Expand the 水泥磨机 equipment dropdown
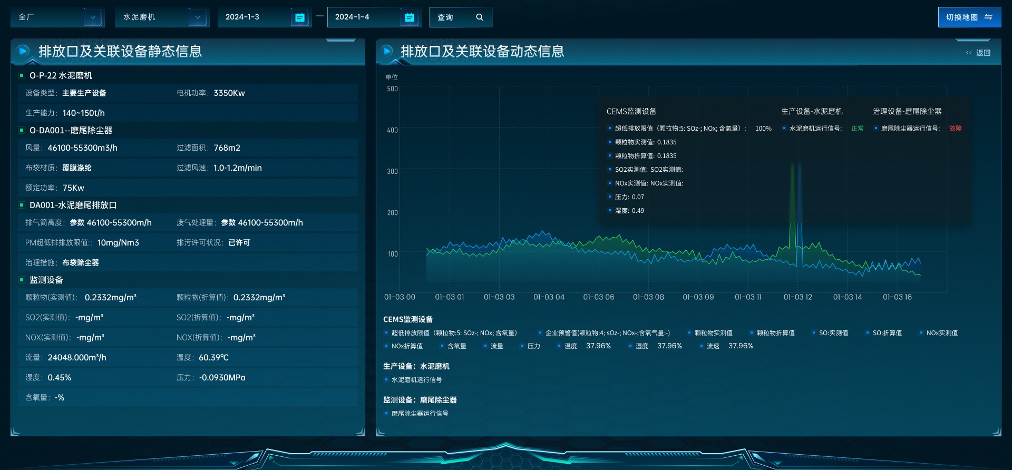Viewport: 1012px width, 470px height. (x=198, y=17)
